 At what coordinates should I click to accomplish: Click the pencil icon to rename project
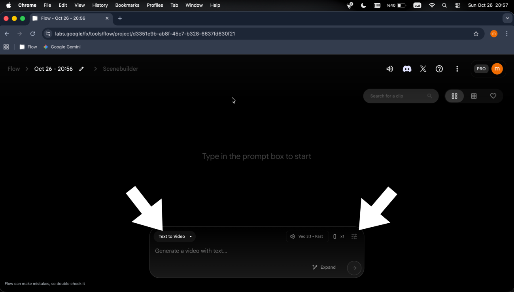pos(81,69)
